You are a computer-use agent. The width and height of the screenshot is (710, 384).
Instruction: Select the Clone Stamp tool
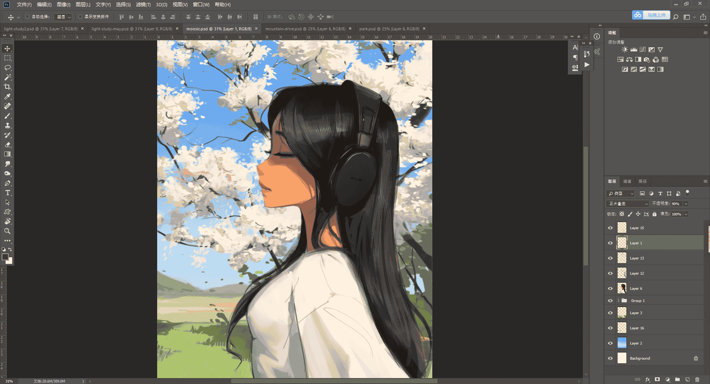point(7,125)
